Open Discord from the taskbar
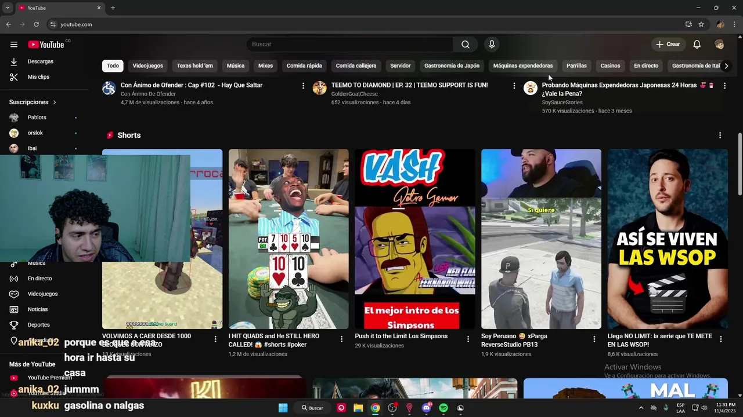Screen dimensions: 743x417 (427, 408)
